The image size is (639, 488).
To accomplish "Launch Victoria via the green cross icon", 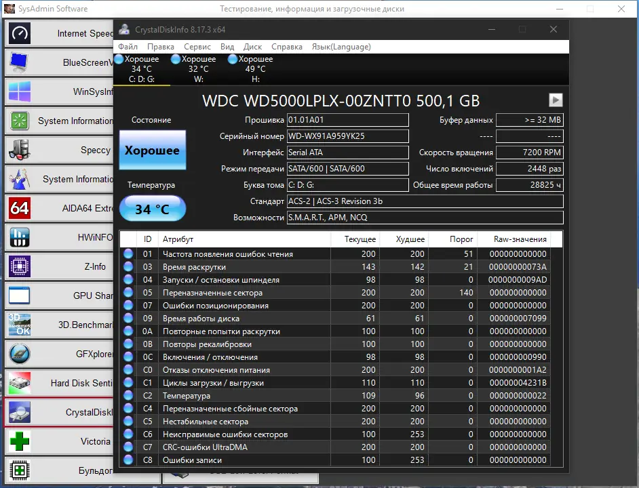I will point(19,441).
